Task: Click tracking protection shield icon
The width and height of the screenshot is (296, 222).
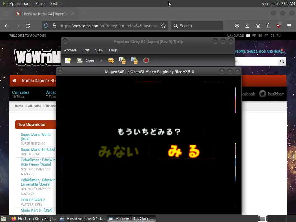Action: click(46, 26)
